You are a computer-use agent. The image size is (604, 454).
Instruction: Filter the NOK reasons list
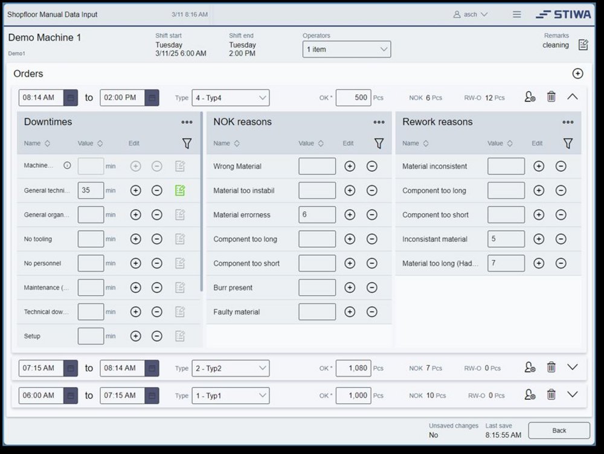coord(379,144)
